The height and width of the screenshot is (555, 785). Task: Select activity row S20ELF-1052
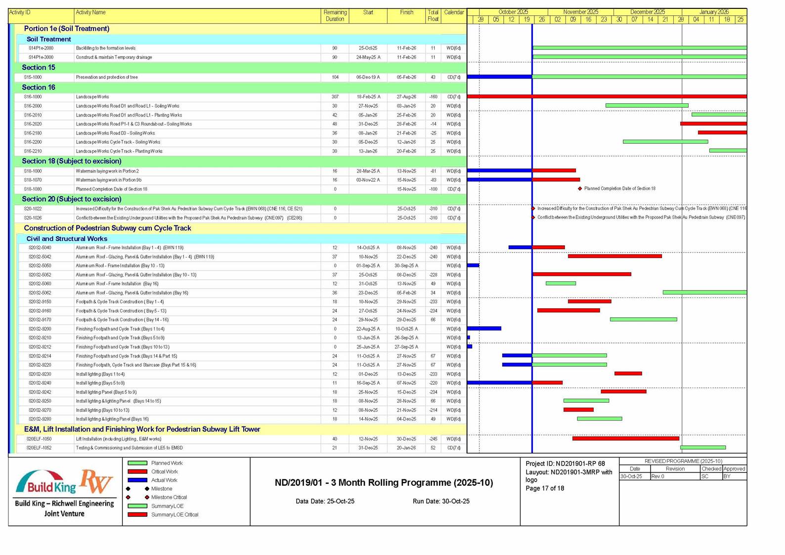[x=39, y=448]
